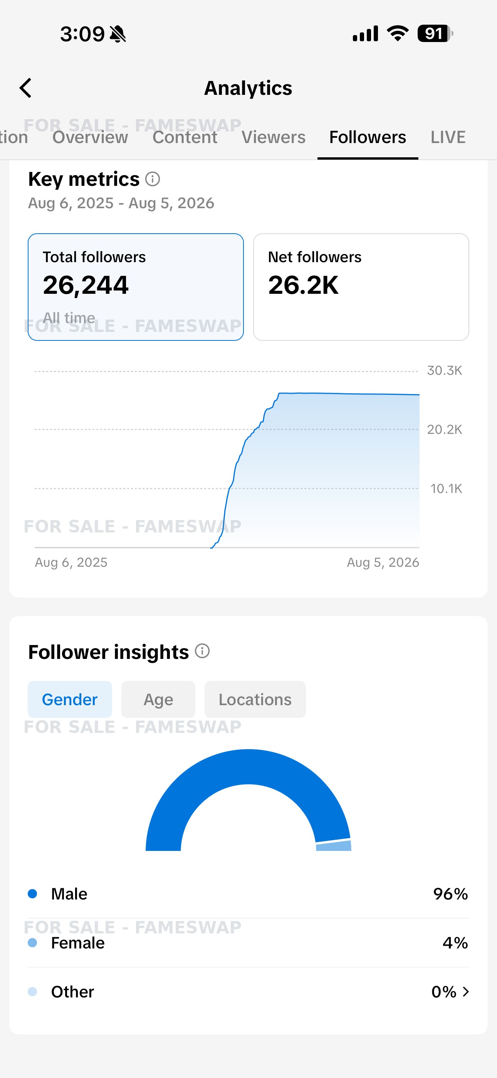
Task: Open the Overview tab
Action: (x=90, y=137)
